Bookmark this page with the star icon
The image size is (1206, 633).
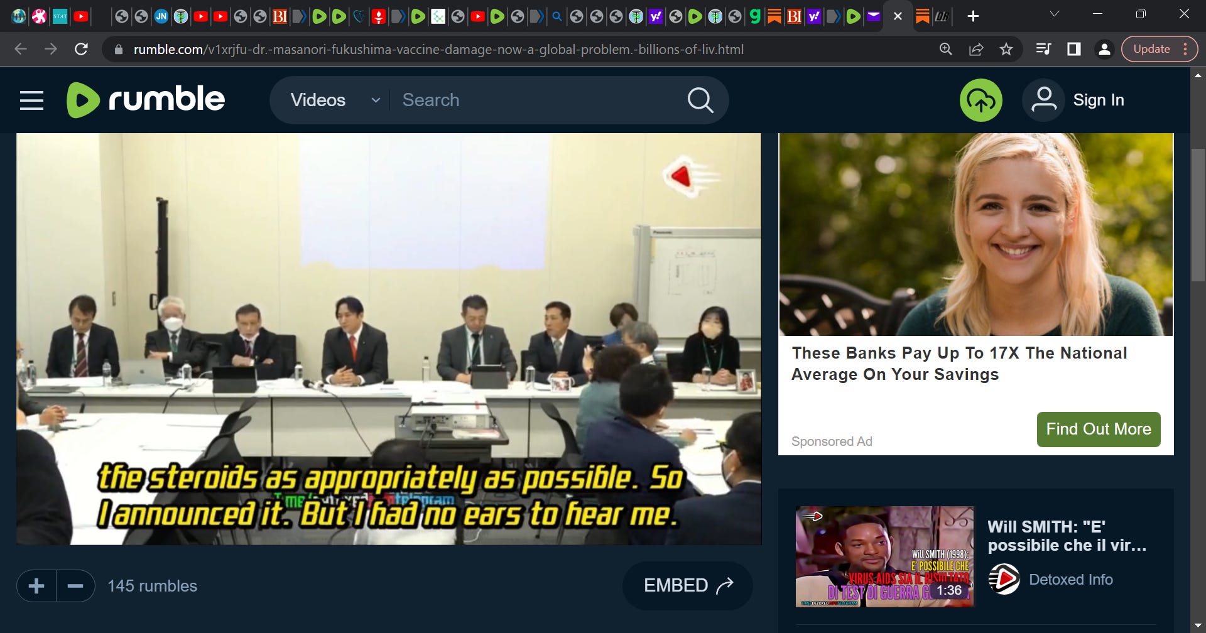[1006, 49]
